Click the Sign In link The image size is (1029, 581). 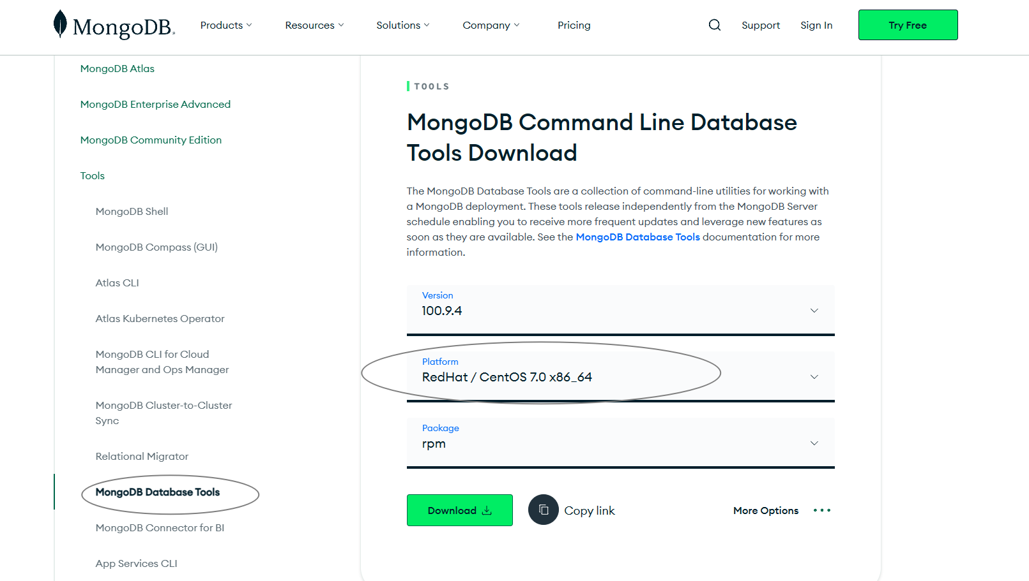(x=816, y=25)
